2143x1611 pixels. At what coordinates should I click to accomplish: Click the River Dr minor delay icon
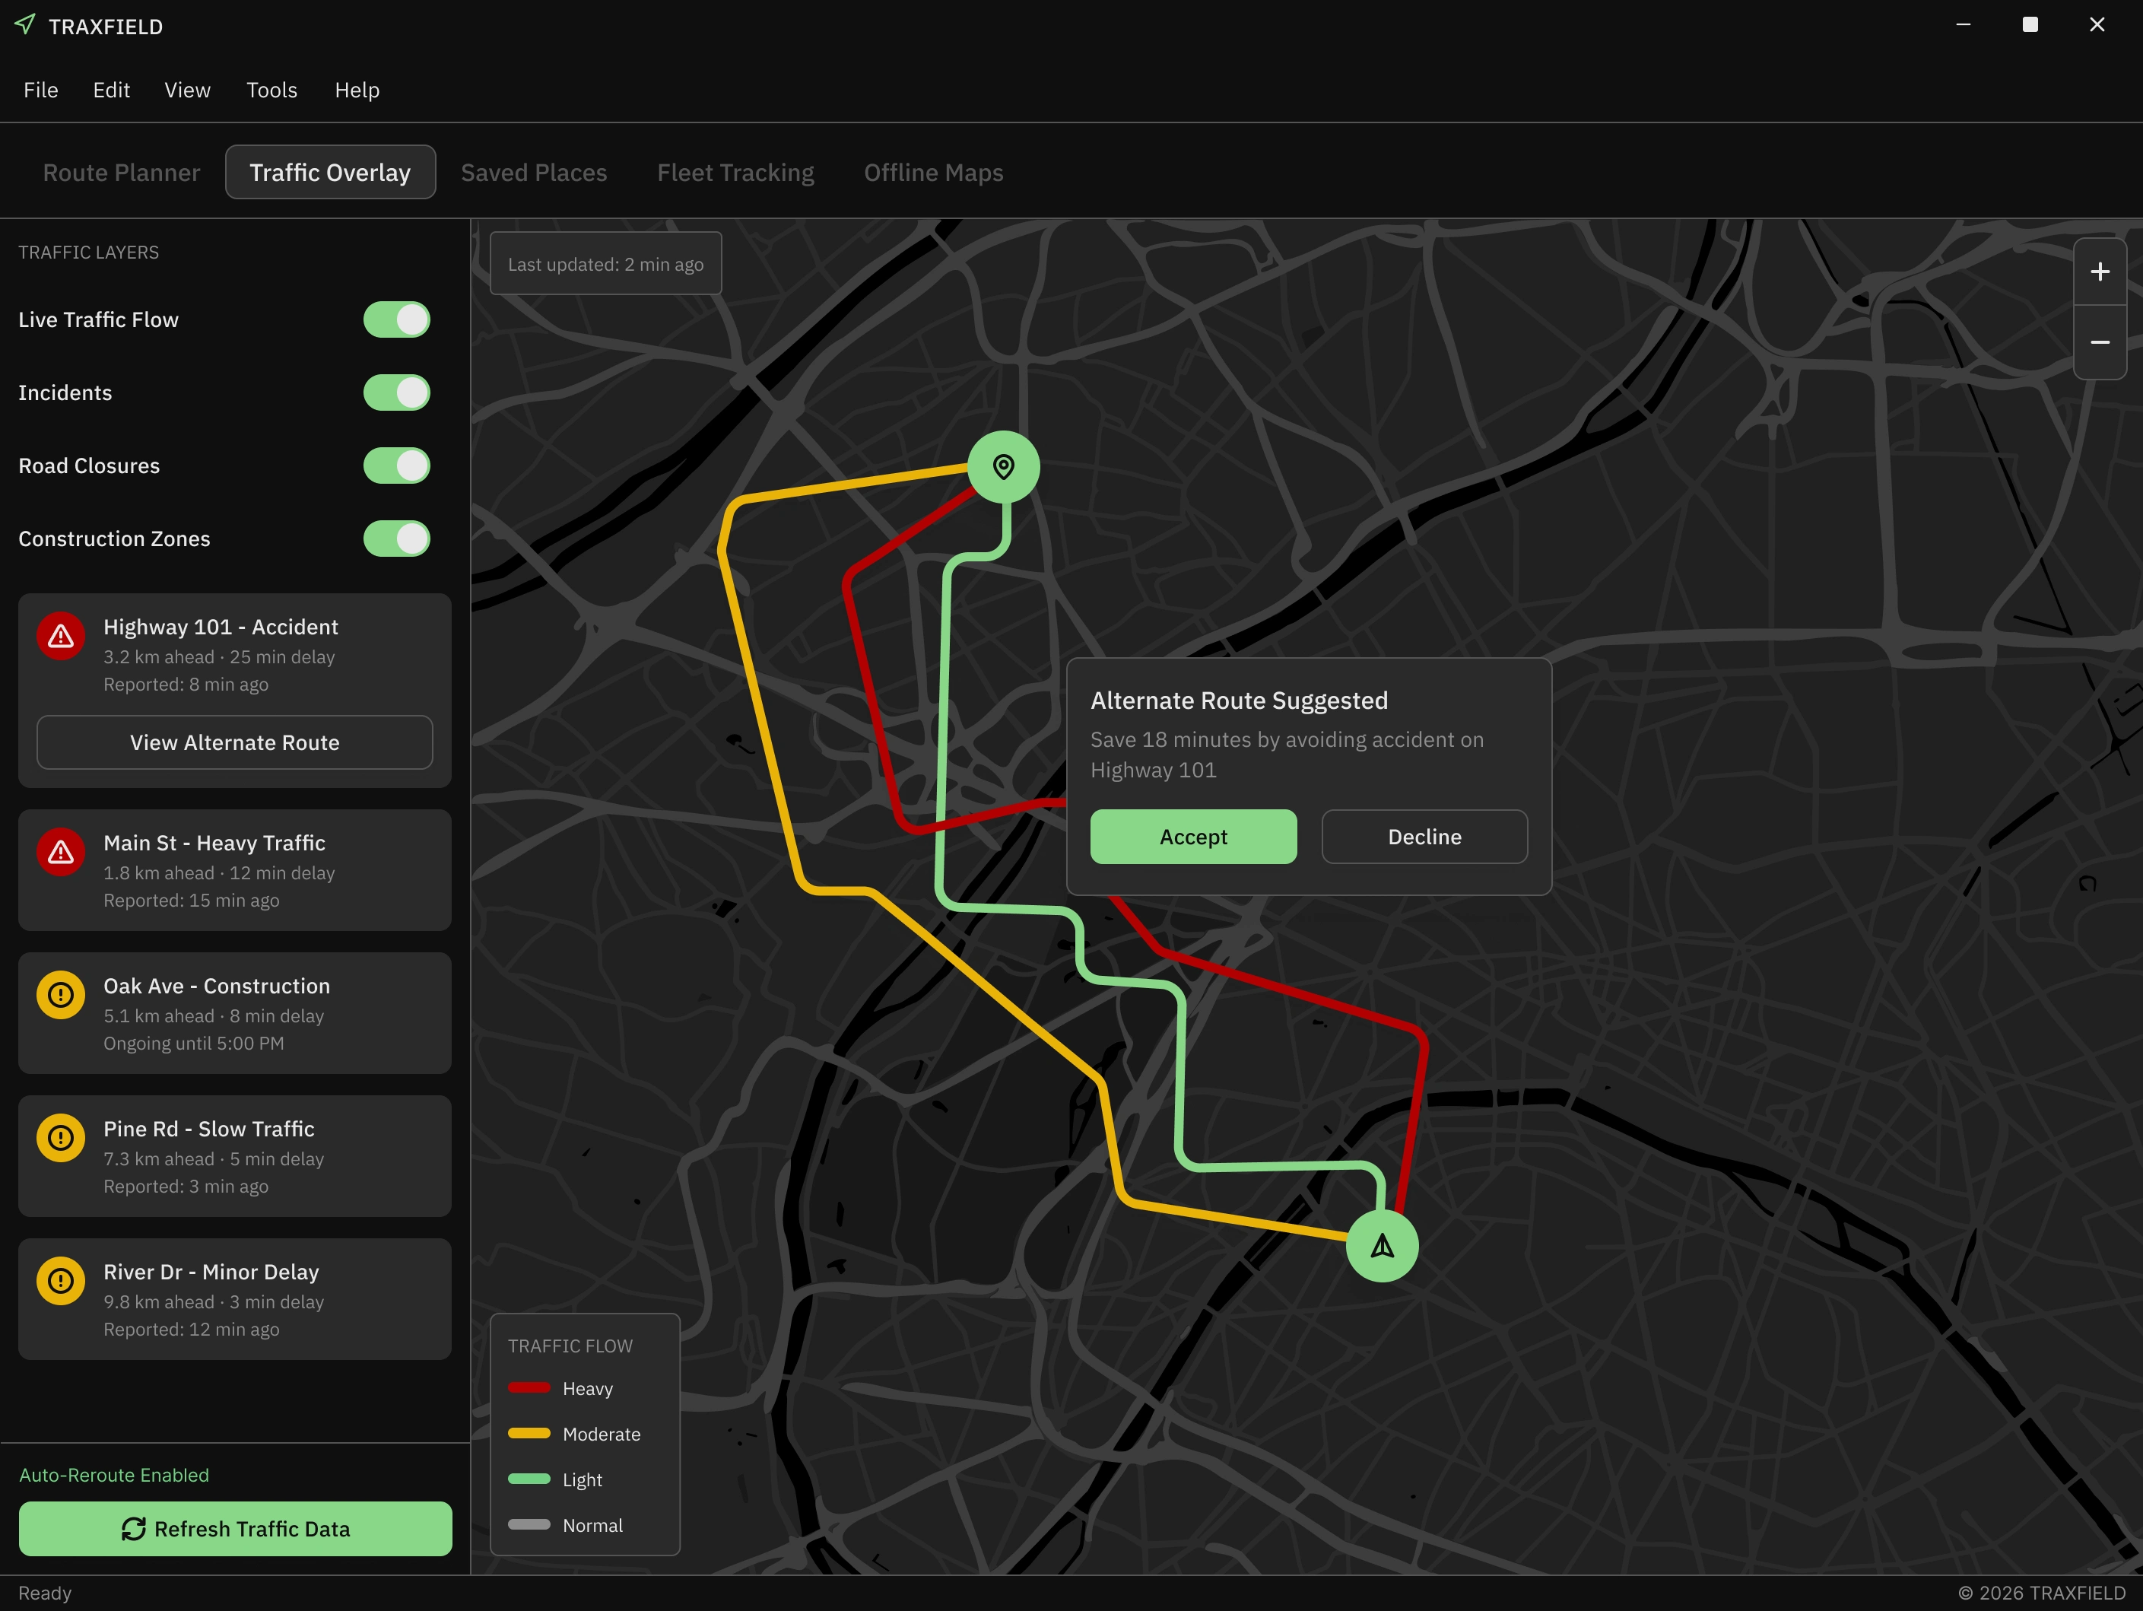point(61,1281)
